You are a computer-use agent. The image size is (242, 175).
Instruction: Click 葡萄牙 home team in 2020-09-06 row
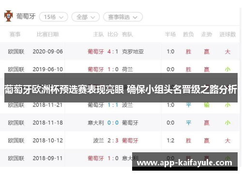[96, 52]
